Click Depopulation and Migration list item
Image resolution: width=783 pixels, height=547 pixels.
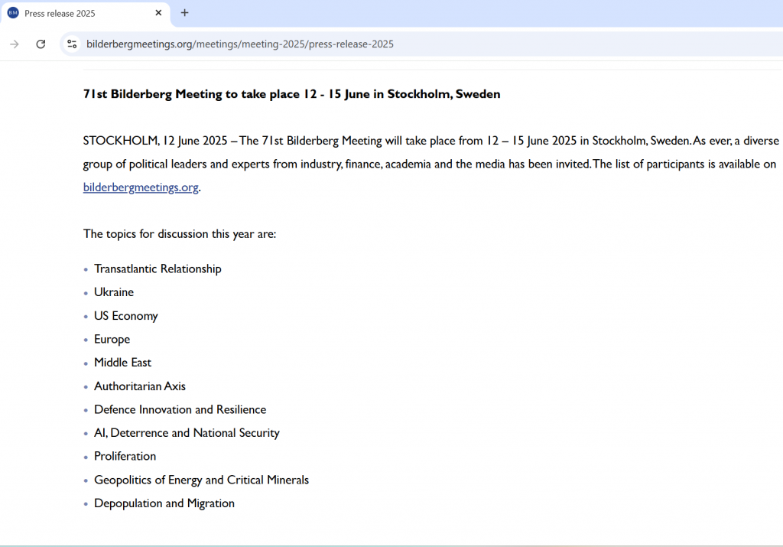pos(164,503)
